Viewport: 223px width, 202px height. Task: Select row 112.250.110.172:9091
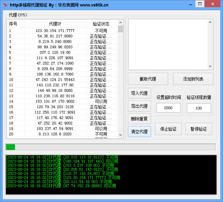63,112
